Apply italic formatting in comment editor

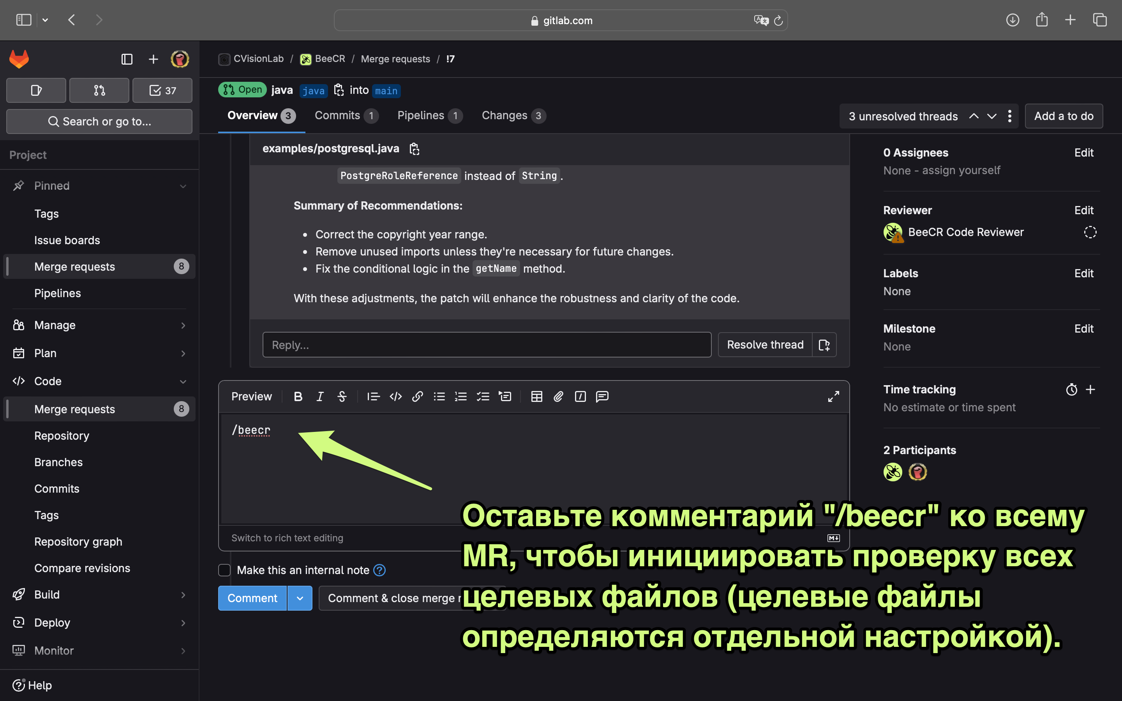pos(320,396)
